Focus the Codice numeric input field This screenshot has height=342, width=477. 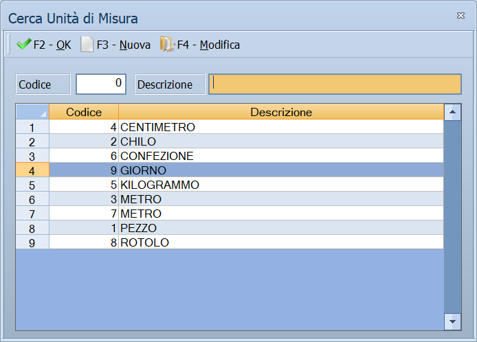[x=101, y=84]
